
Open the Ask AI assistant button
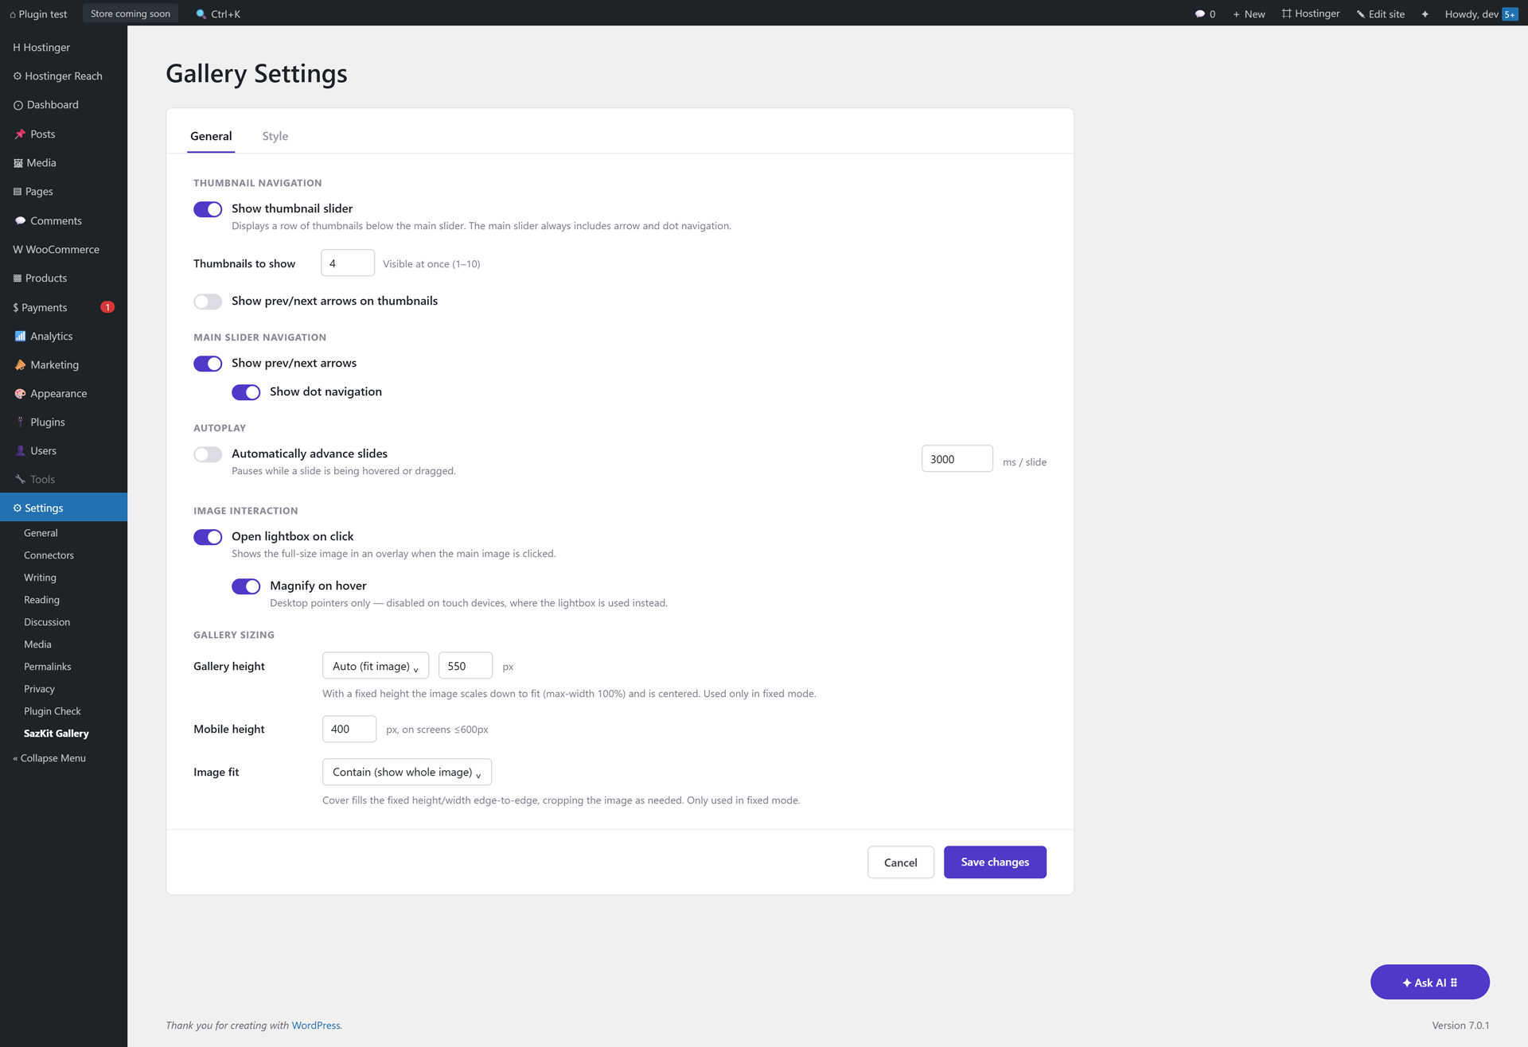click(x=1429, y=983)
